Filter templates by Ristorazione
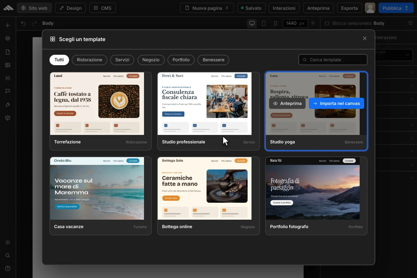Image resolution: width=417 pixels, height=278 pixels. [x=90, y=60]
